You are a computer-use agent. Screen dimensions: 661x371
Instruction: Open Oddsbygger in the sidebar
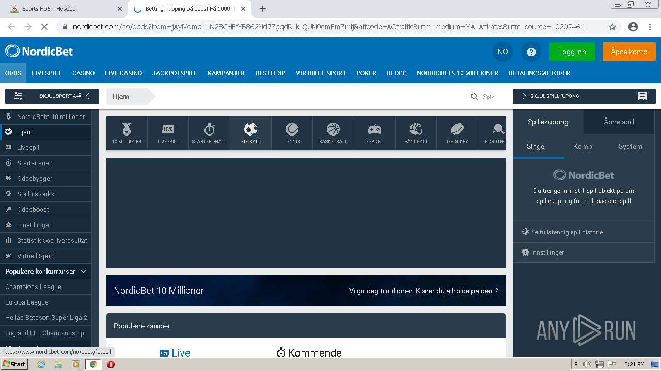[x=45, y=179]
